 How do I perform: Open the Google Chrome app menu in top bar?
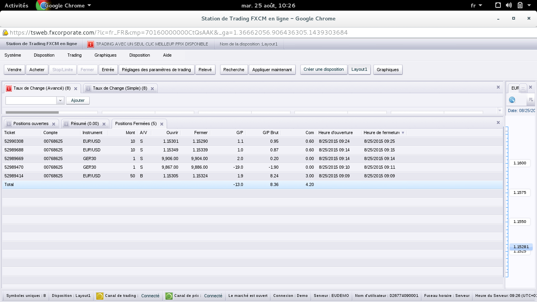64,6
